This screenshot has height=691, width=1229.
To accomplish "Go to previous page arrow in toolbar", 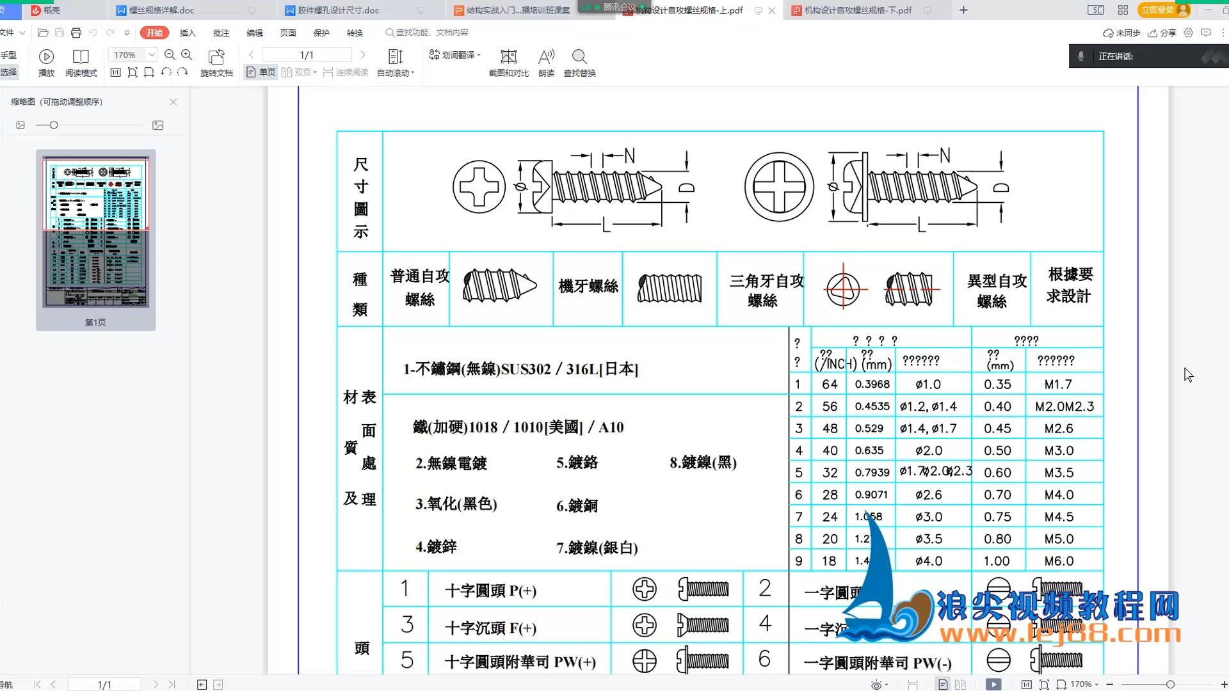I will pos(252,55).
